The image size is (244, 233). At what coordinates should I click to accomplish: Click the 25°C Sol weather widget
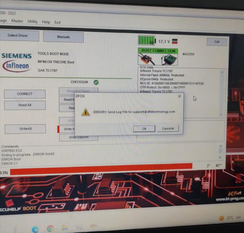coord(230,218)
